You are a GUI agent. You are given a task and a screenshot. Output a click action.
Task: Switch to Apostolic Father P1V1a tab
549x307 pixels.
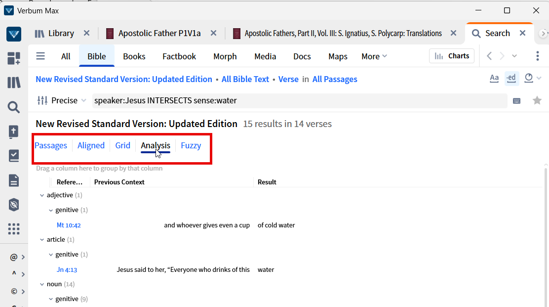(153, 33)
